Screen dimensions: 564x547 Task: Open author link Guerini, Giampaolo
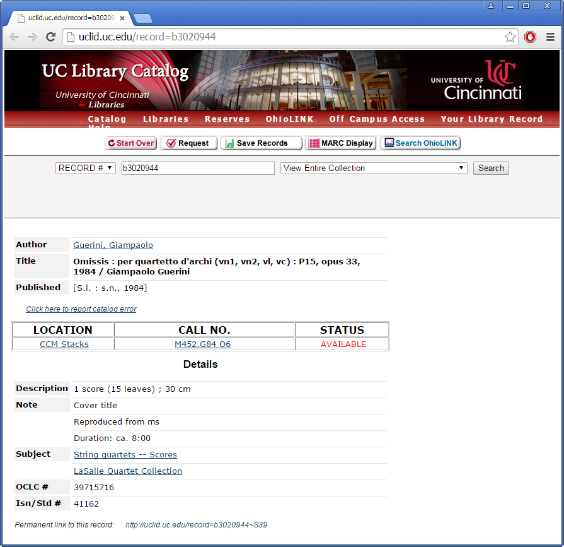coord(113,245)
